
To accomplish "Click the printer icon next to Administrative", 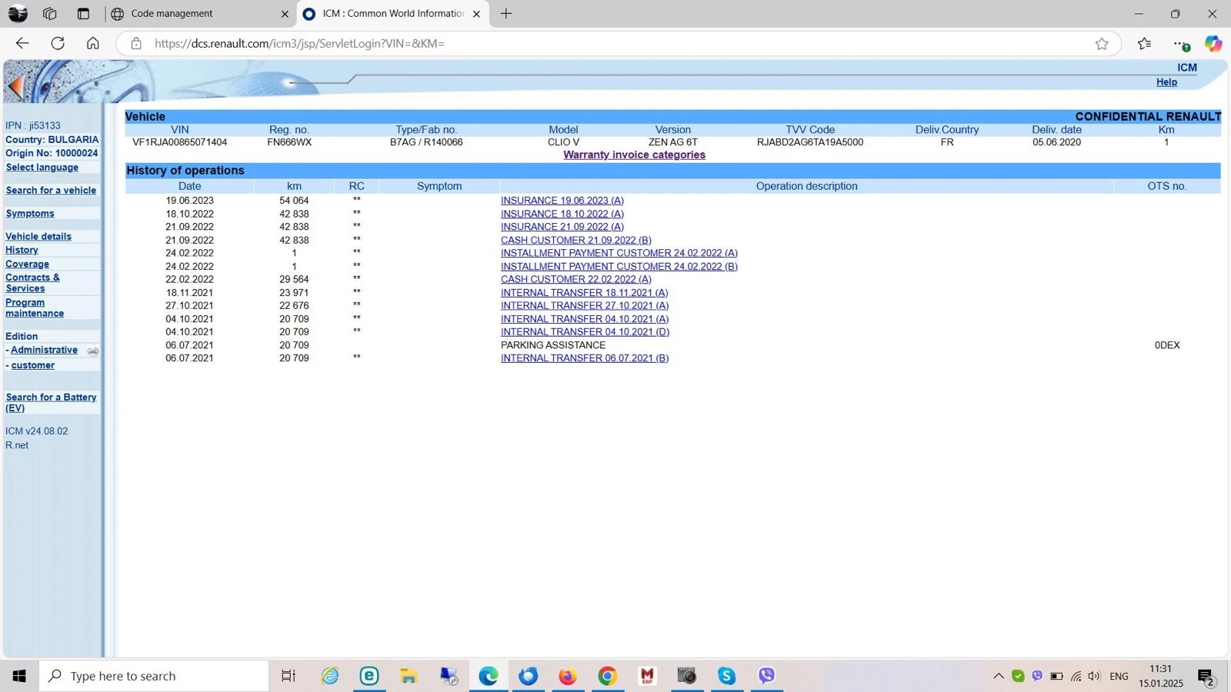I will [x=93, y=351].
